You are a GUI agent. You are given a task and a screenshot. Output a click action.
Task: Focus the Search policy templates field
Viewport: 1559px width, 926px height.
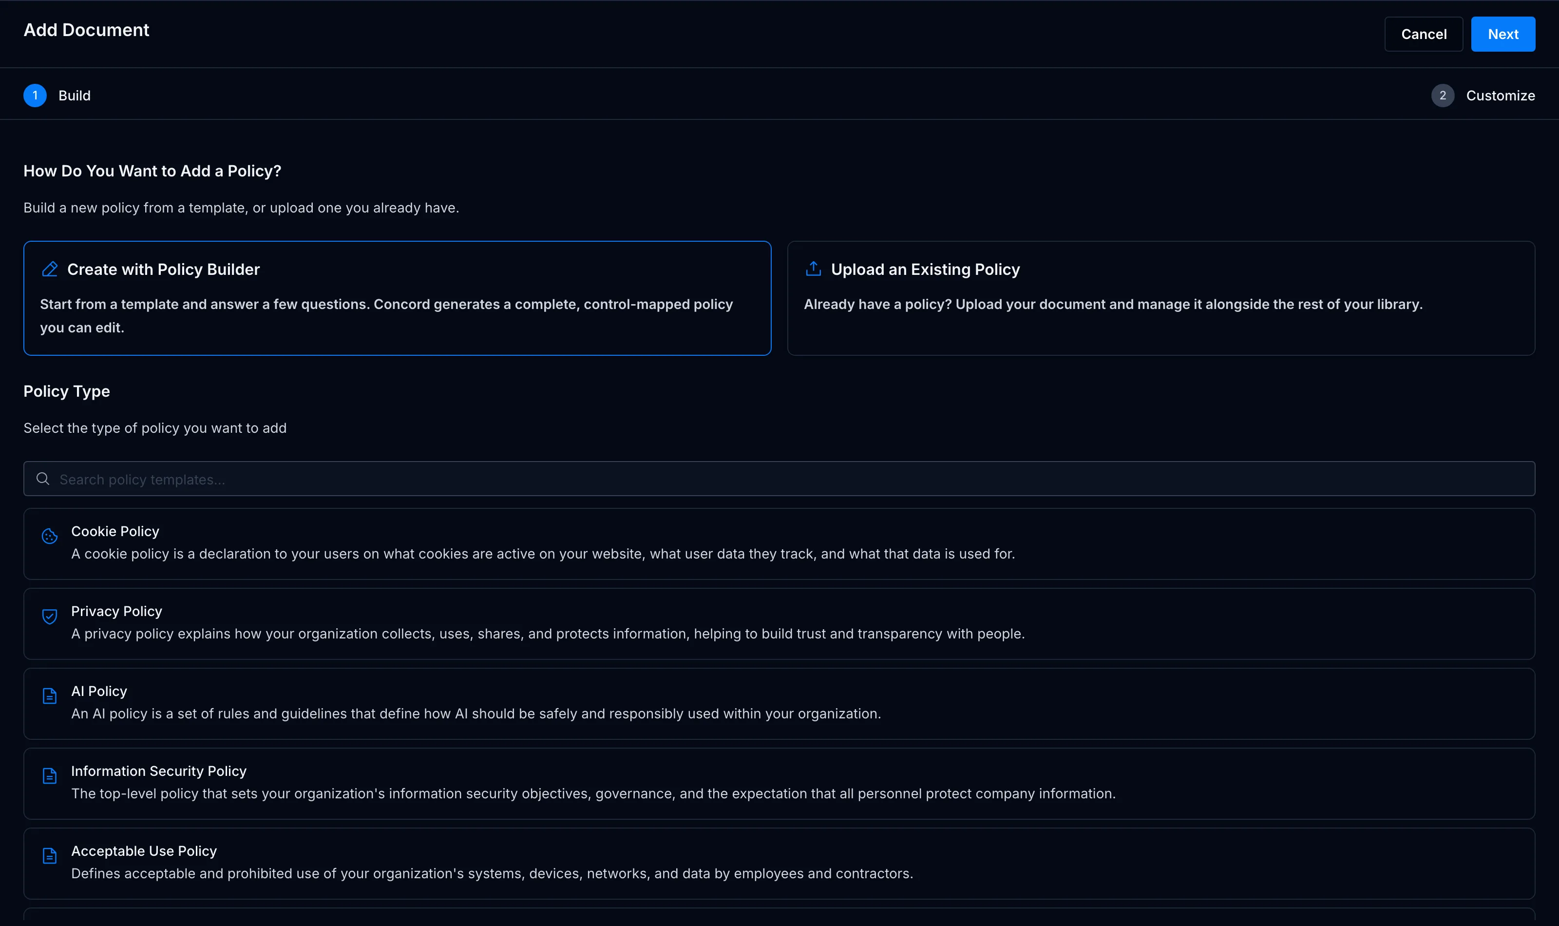pos(779,479)
